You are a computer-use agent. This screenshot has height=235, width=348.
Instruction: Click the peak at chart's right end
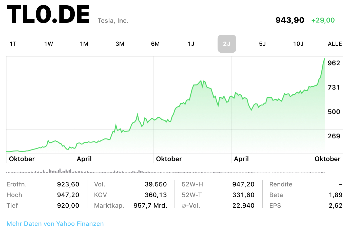pyautogui.click(x=324, y=59)
